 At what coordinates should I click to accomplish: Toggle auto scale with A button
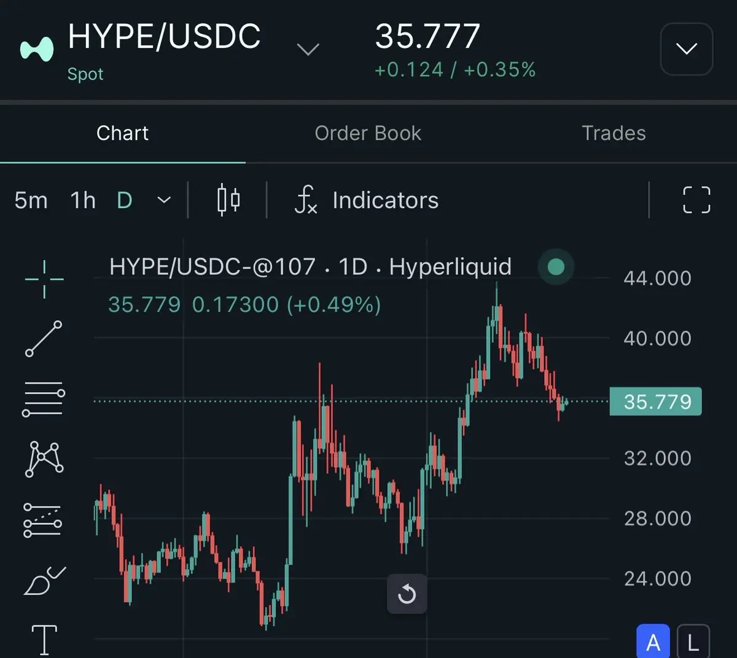653,641
